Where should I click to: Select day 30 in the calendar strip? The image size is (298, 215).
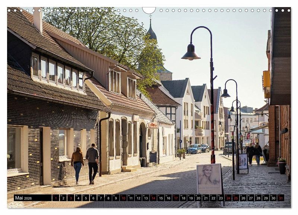pyautogui.click(x=273, y=198)
